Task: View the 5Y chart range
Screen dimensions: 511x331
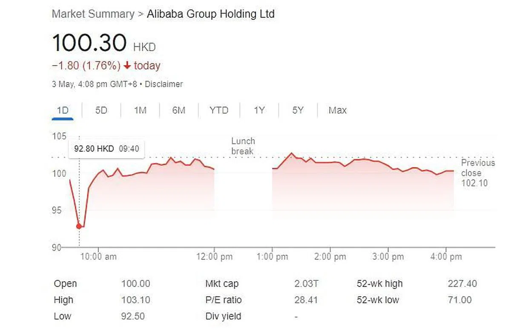Action: [x=298, y=111]
